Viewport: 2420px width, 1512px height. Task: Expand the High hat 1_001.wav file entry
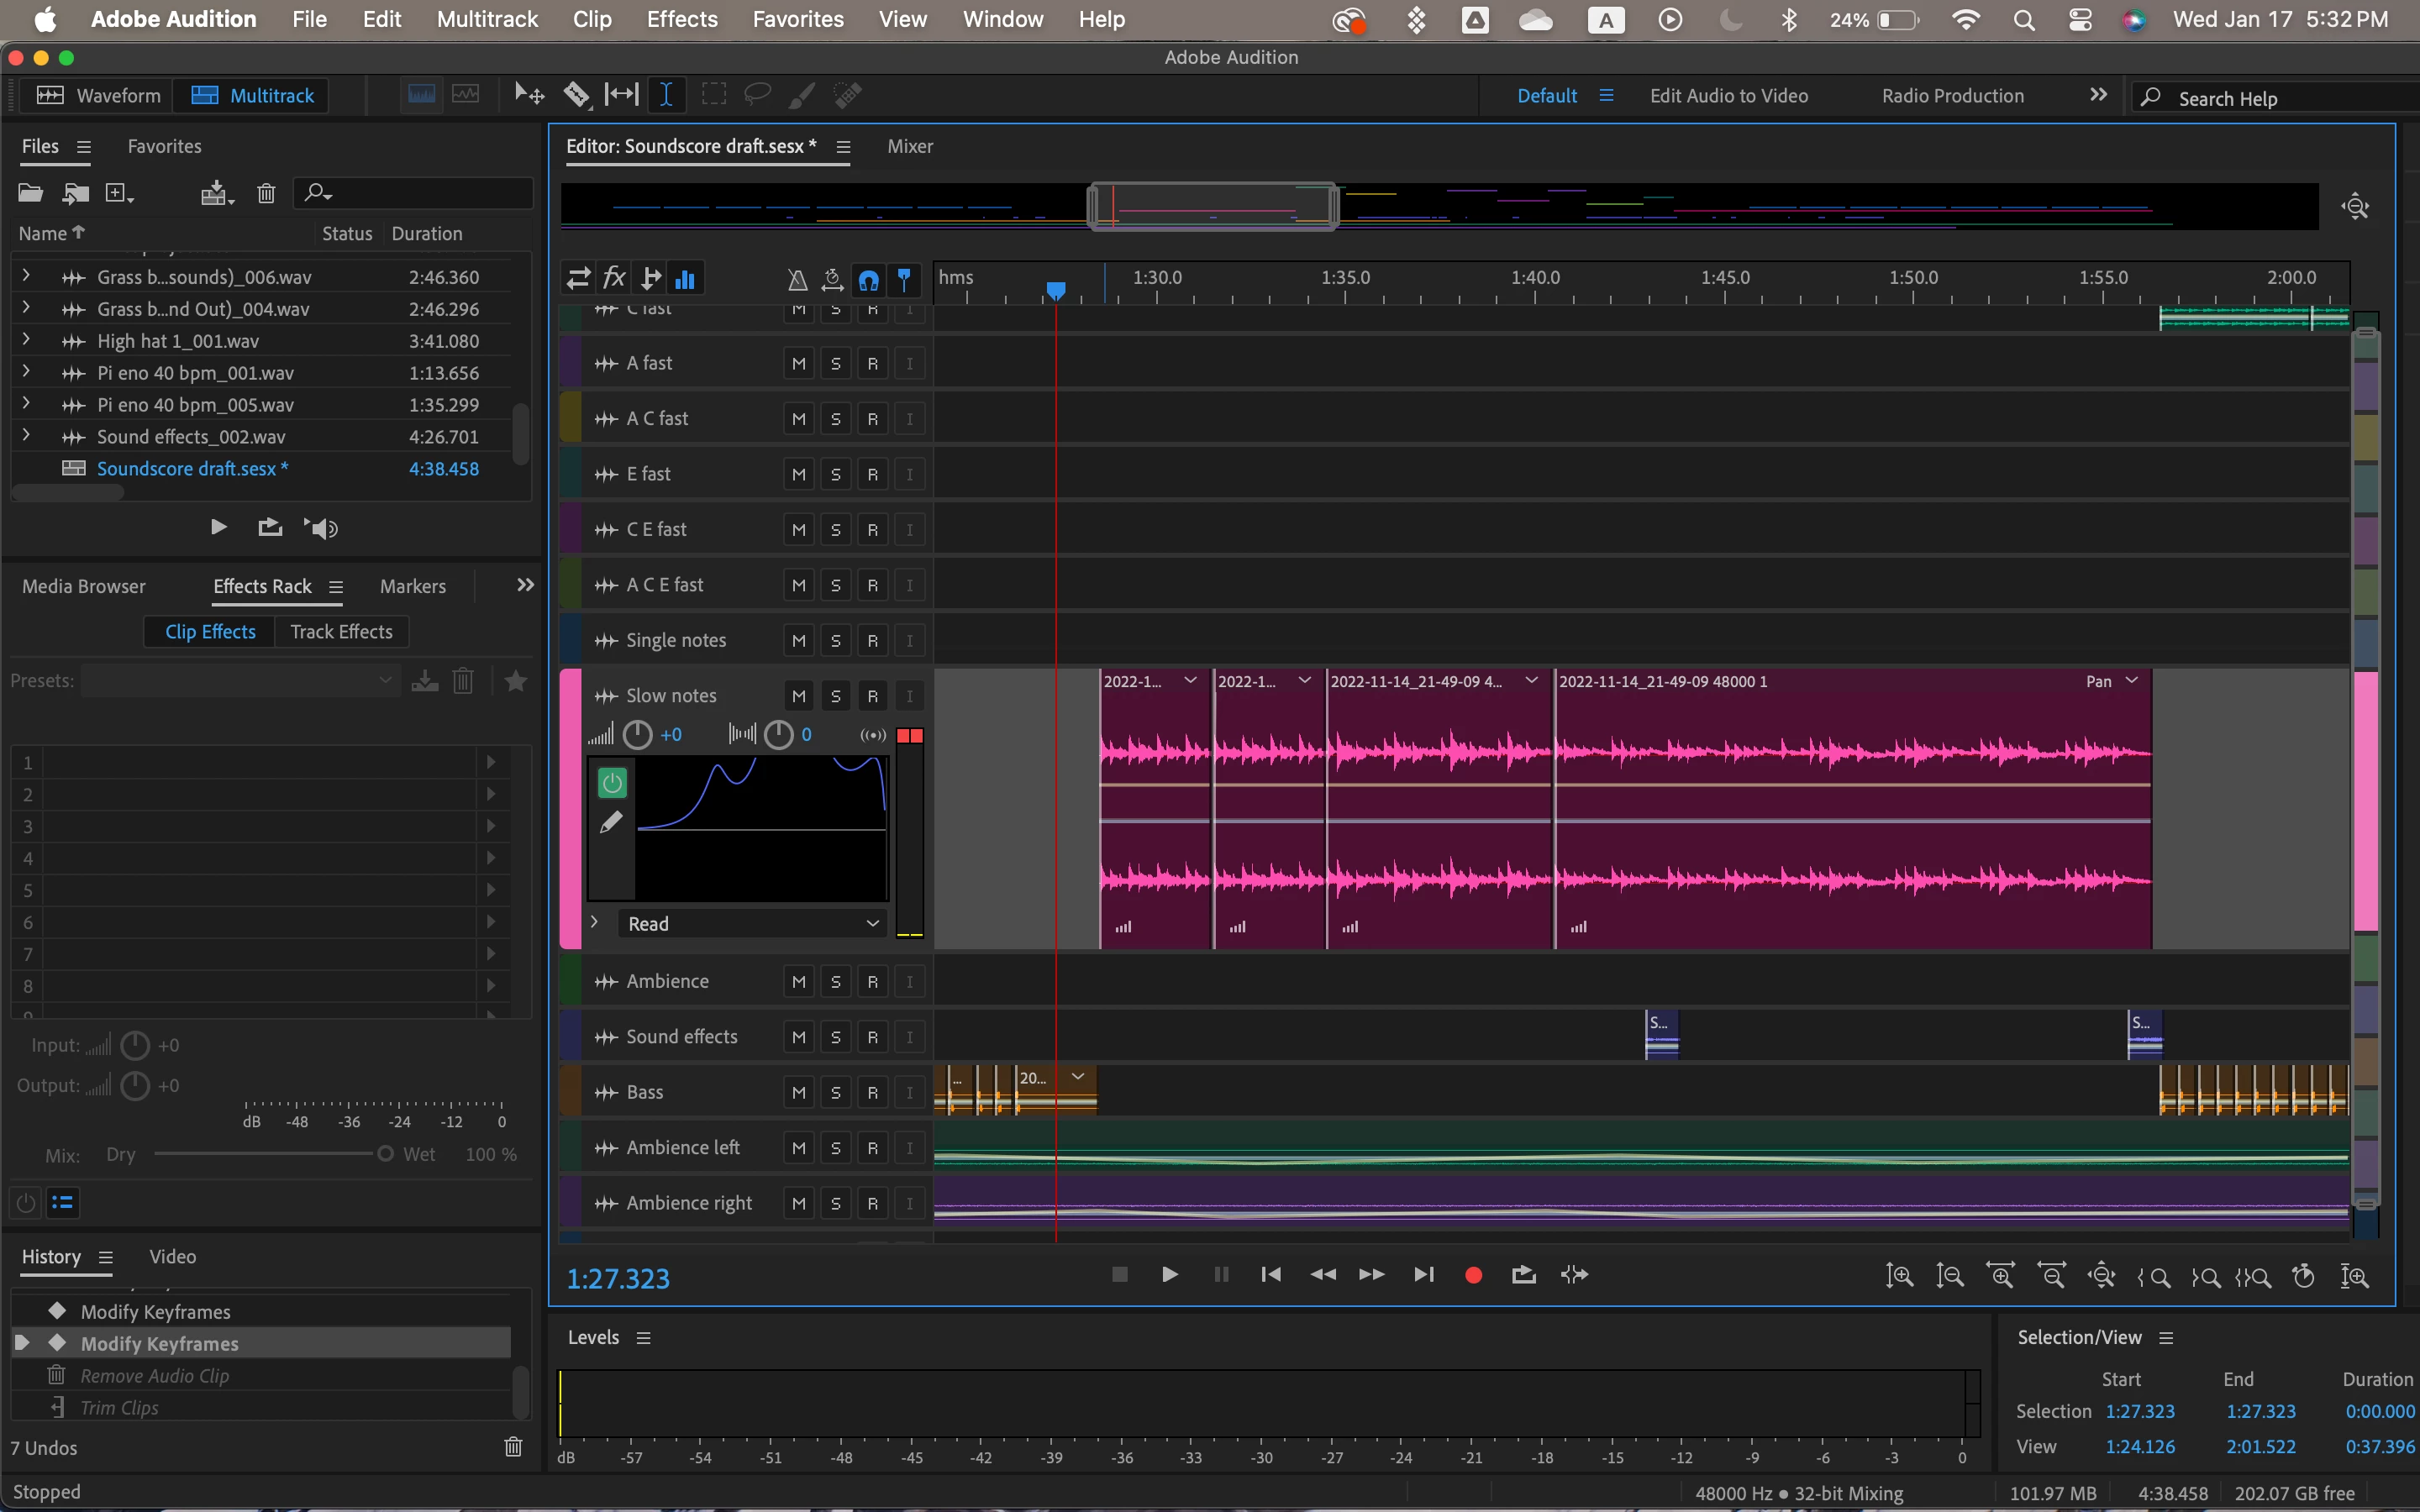point(26,341)
